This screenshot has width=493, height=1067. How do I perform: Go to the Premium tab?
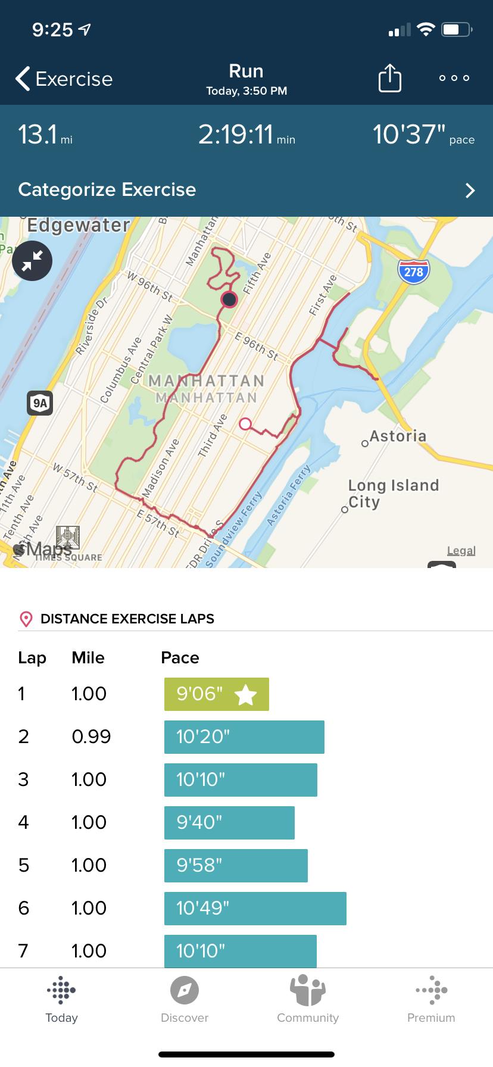(431, 999)
